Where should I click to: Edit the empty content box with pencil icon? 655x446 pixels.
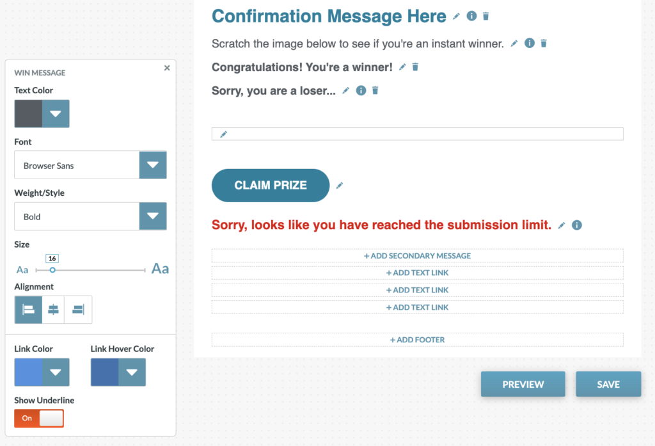pos(223,134)
